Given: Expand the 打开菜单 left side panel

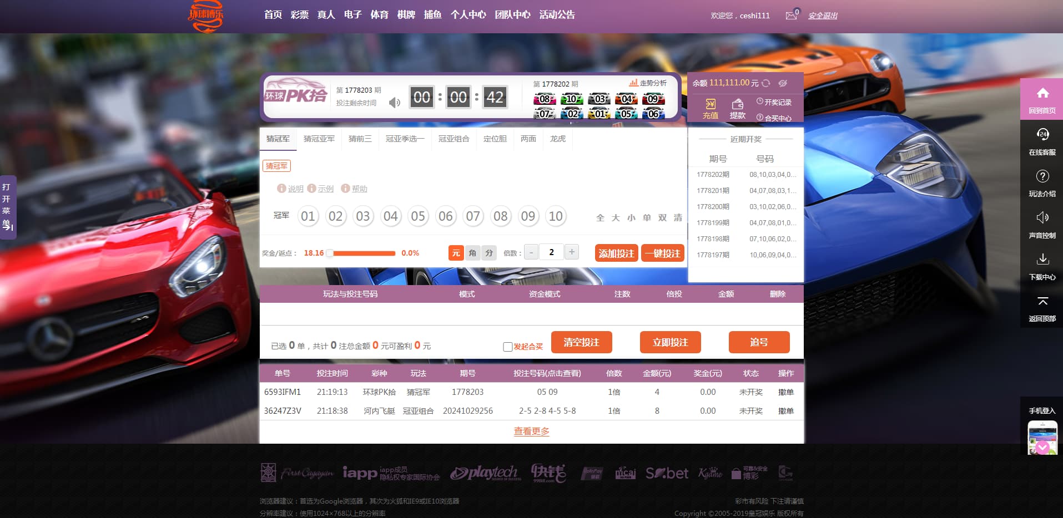Looking at the screenshot, I should [7, 207].
